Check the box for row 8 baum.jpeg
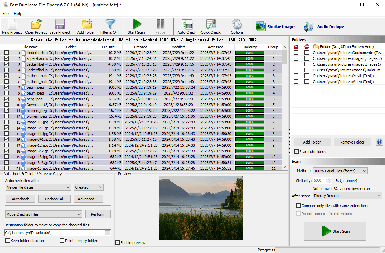The image size is (385, 253). coord(7,93)
